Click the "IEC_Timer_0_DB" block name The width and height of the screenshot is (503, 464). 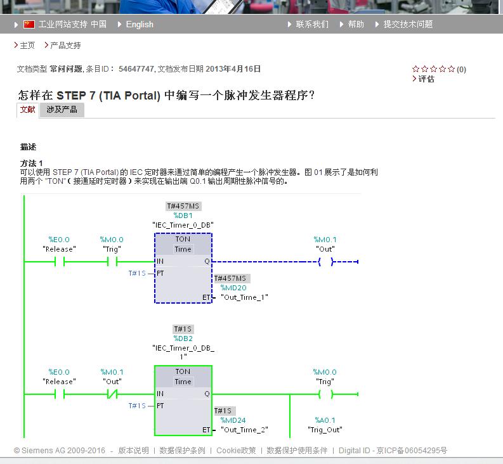(183, 225)
